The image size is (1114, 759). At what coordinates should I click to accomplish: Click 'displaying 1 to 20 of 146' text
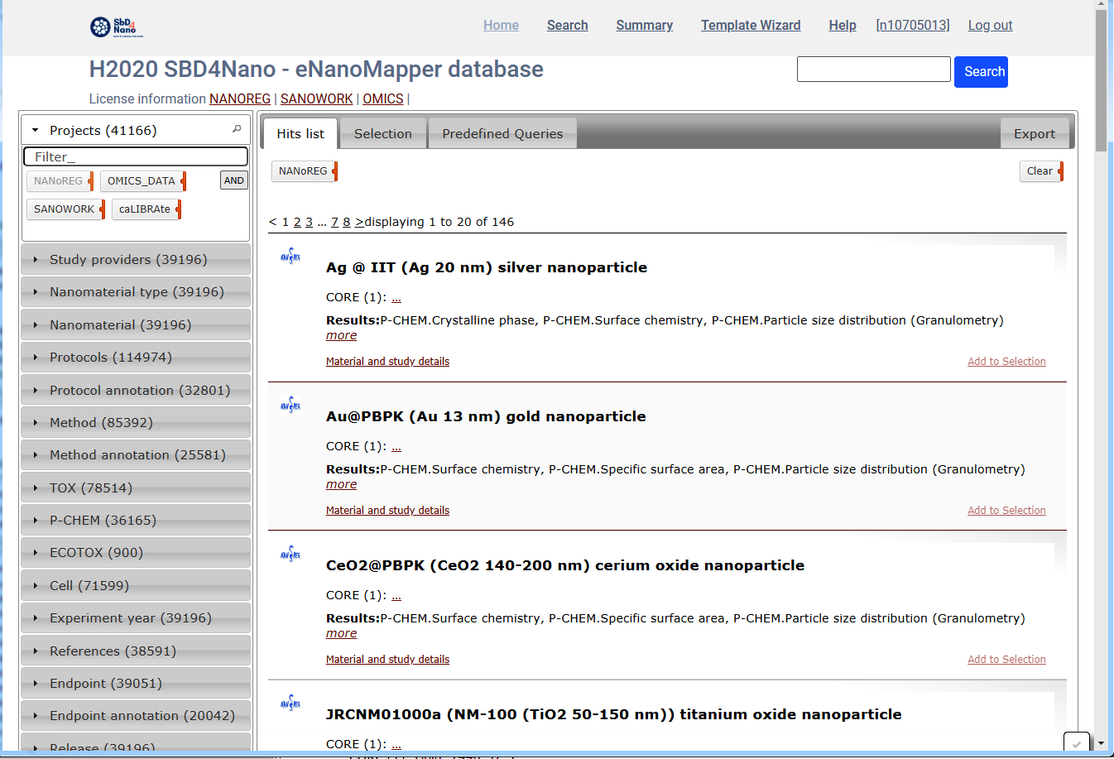click(x=439, y=222)
